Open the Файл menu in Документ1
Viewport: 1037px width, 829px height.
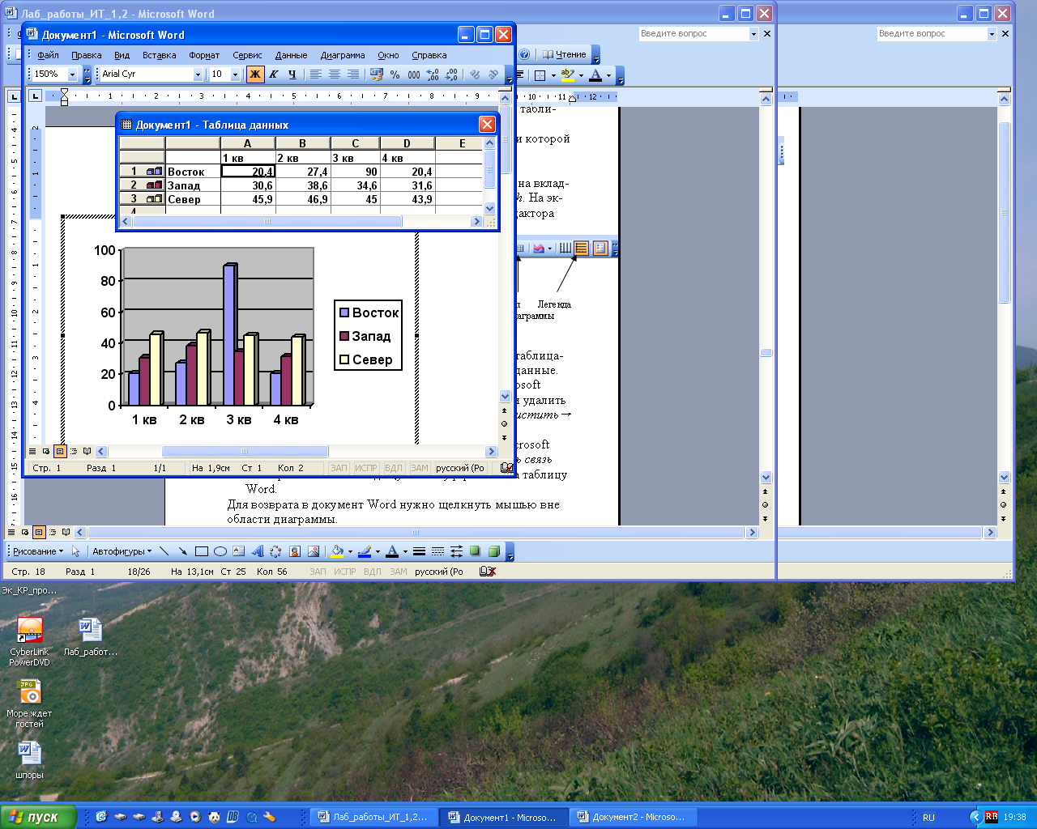[x=48, y=55]
